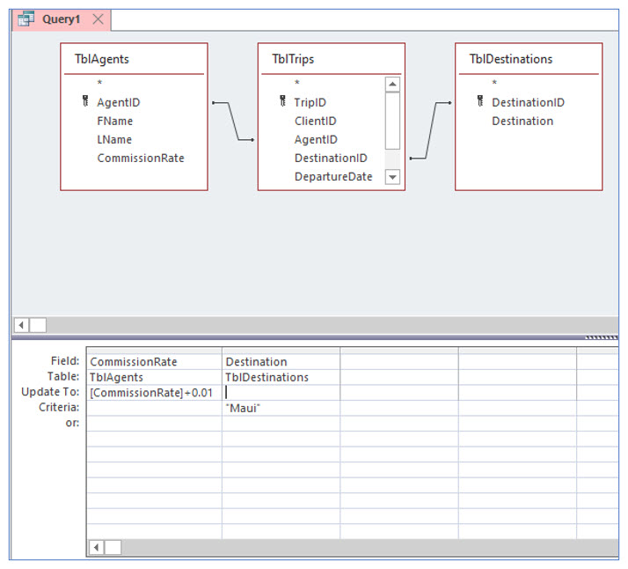The width and height of the screenshot is (628, 569).
Task: Click the "Maui" Criteria cell
Action: pyautogui.click(x=281, y=408)
